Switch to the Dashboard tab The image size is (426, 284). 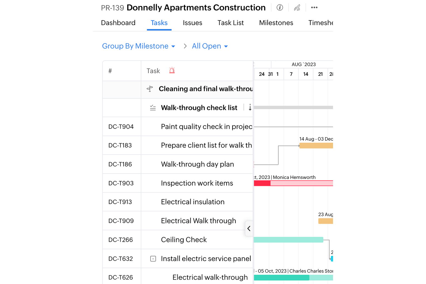point(118,23)
